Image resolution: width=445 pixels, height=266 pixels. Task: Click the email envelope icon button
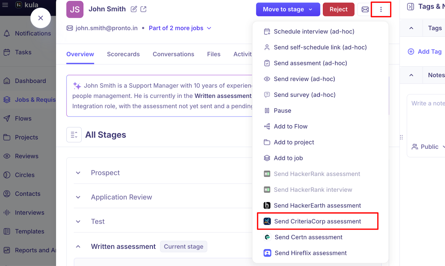coord(365,9)
